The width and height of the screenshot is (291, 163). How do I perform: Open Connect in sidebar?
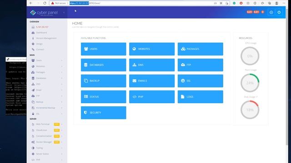pos(40,49)
